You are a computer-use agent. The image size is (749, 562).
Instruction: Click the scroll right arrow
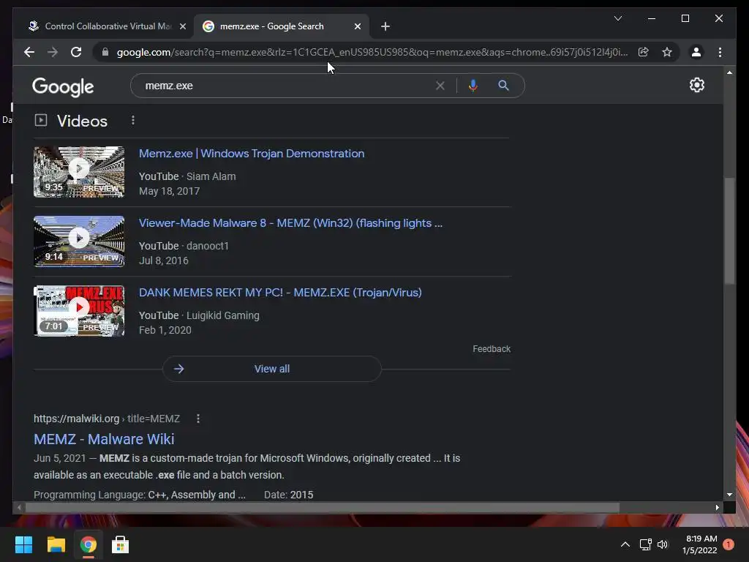(x=717, y=508)
